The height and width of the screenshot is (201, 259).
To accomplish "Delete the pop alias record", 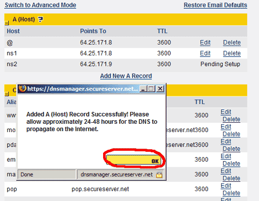I will pyautogui.click(x=232, y=193).
